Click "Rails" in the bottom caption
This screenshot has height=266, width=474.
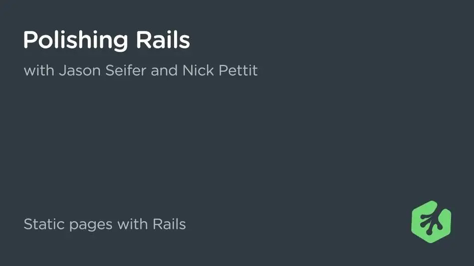[x=169, y=224]
